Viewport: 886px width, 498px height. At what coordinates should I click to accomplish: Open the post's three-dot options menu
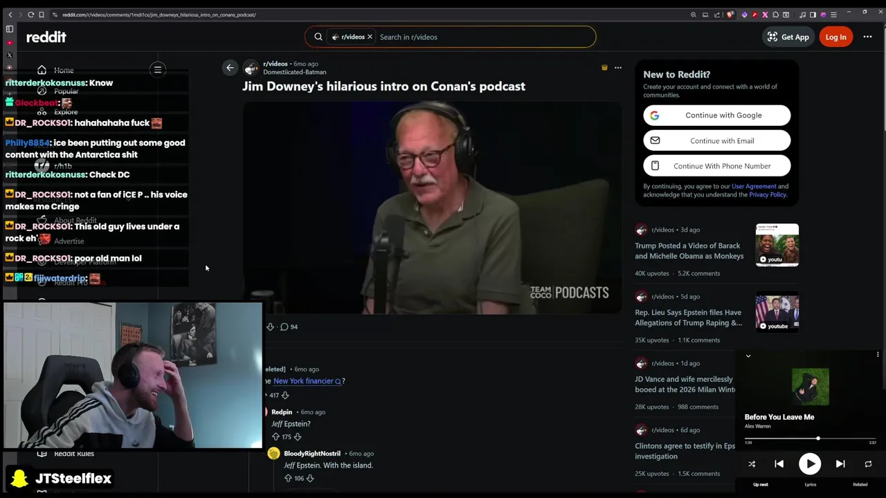[x=618, y=68]
